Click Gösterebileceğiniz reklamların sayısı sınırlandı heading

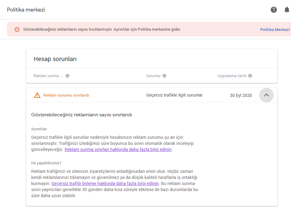coord(81,115)
